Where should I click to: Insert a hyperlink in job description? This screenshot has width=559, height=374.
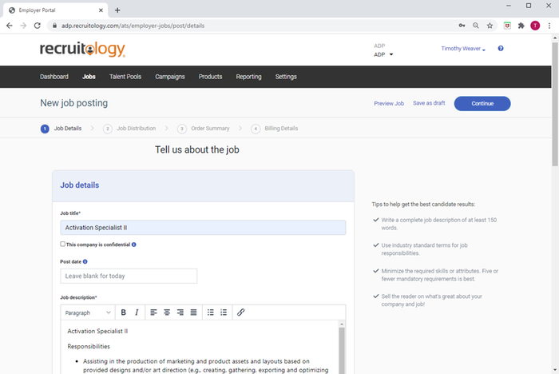(240, 312)
